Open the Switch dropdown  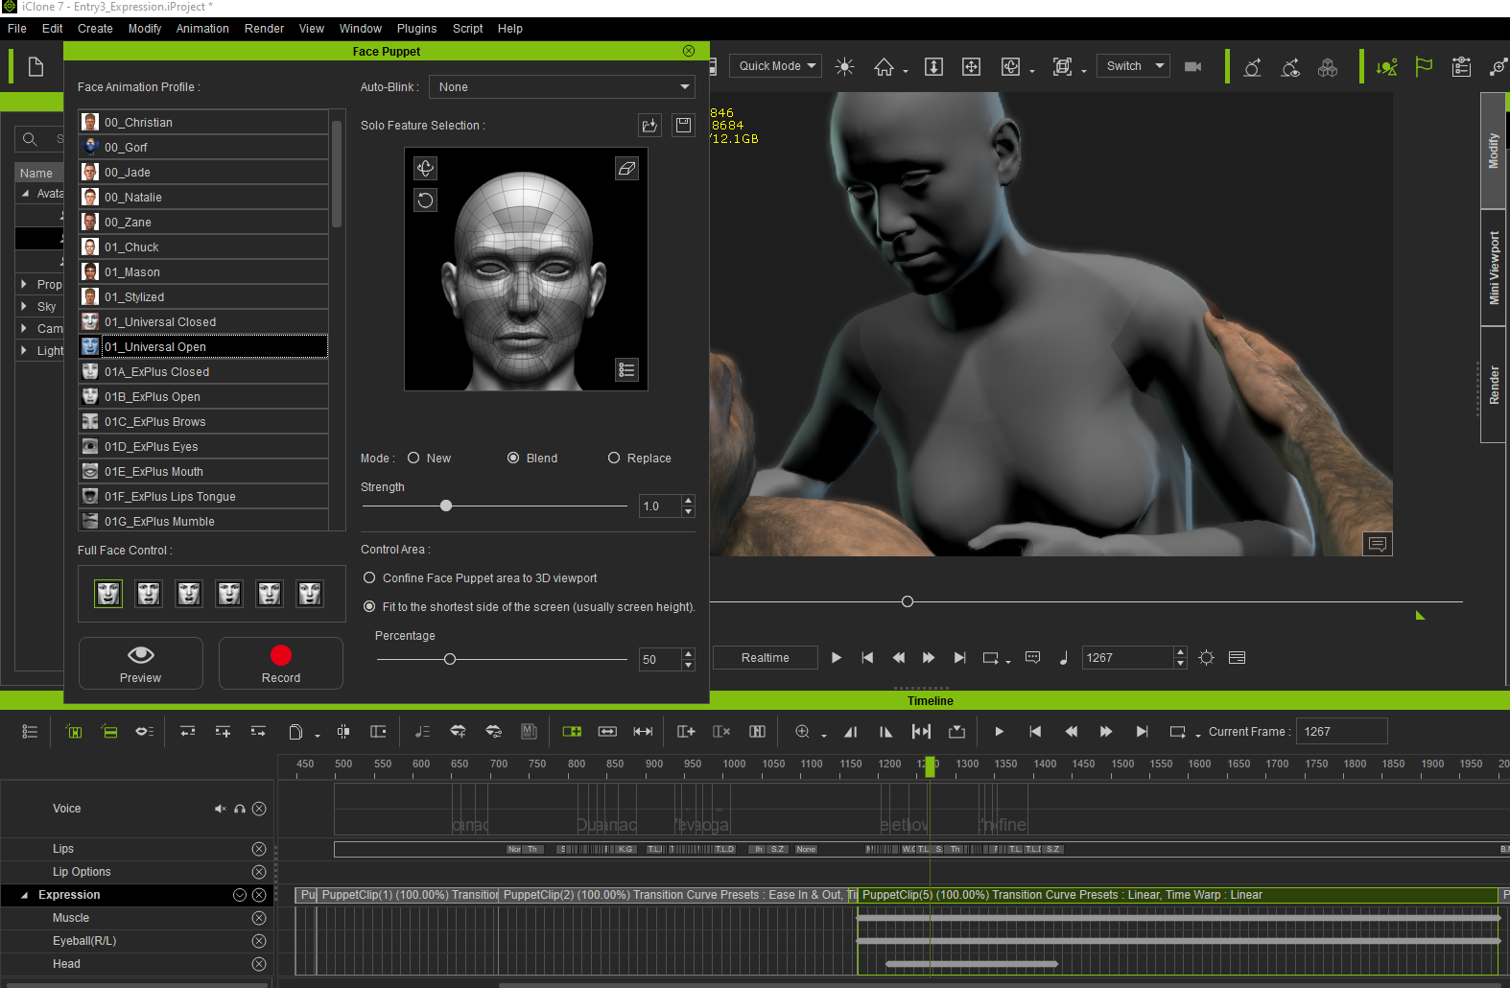point(1133,66)
